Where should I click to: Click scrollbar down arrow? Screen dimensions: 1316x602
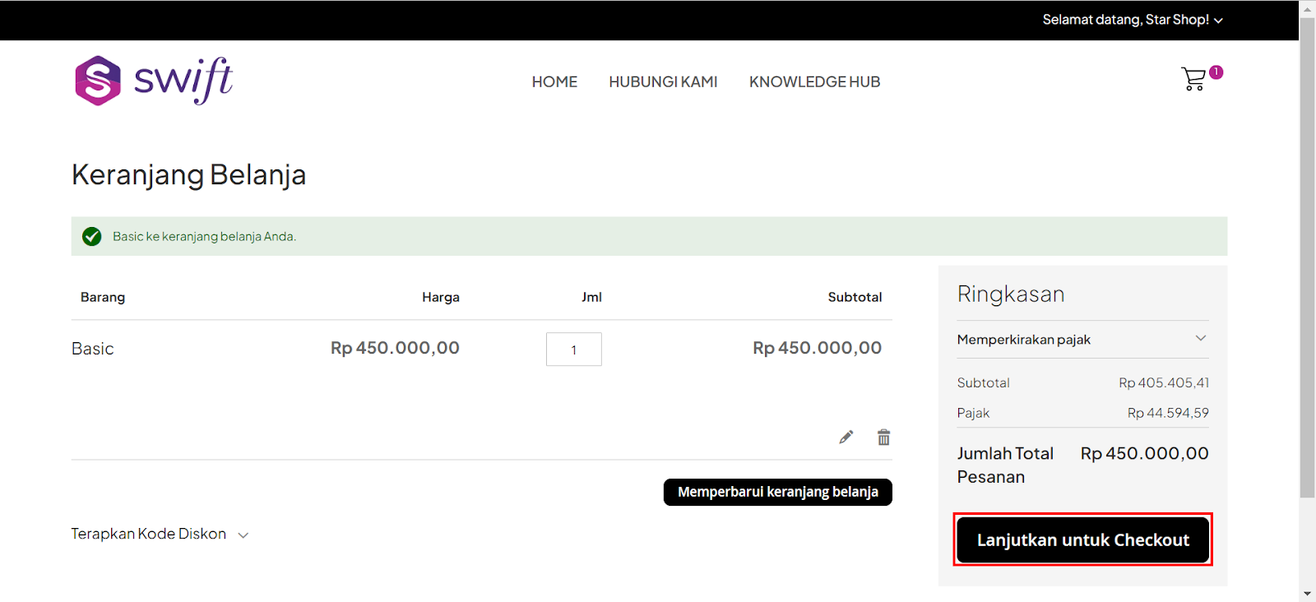coord(1307,594)
